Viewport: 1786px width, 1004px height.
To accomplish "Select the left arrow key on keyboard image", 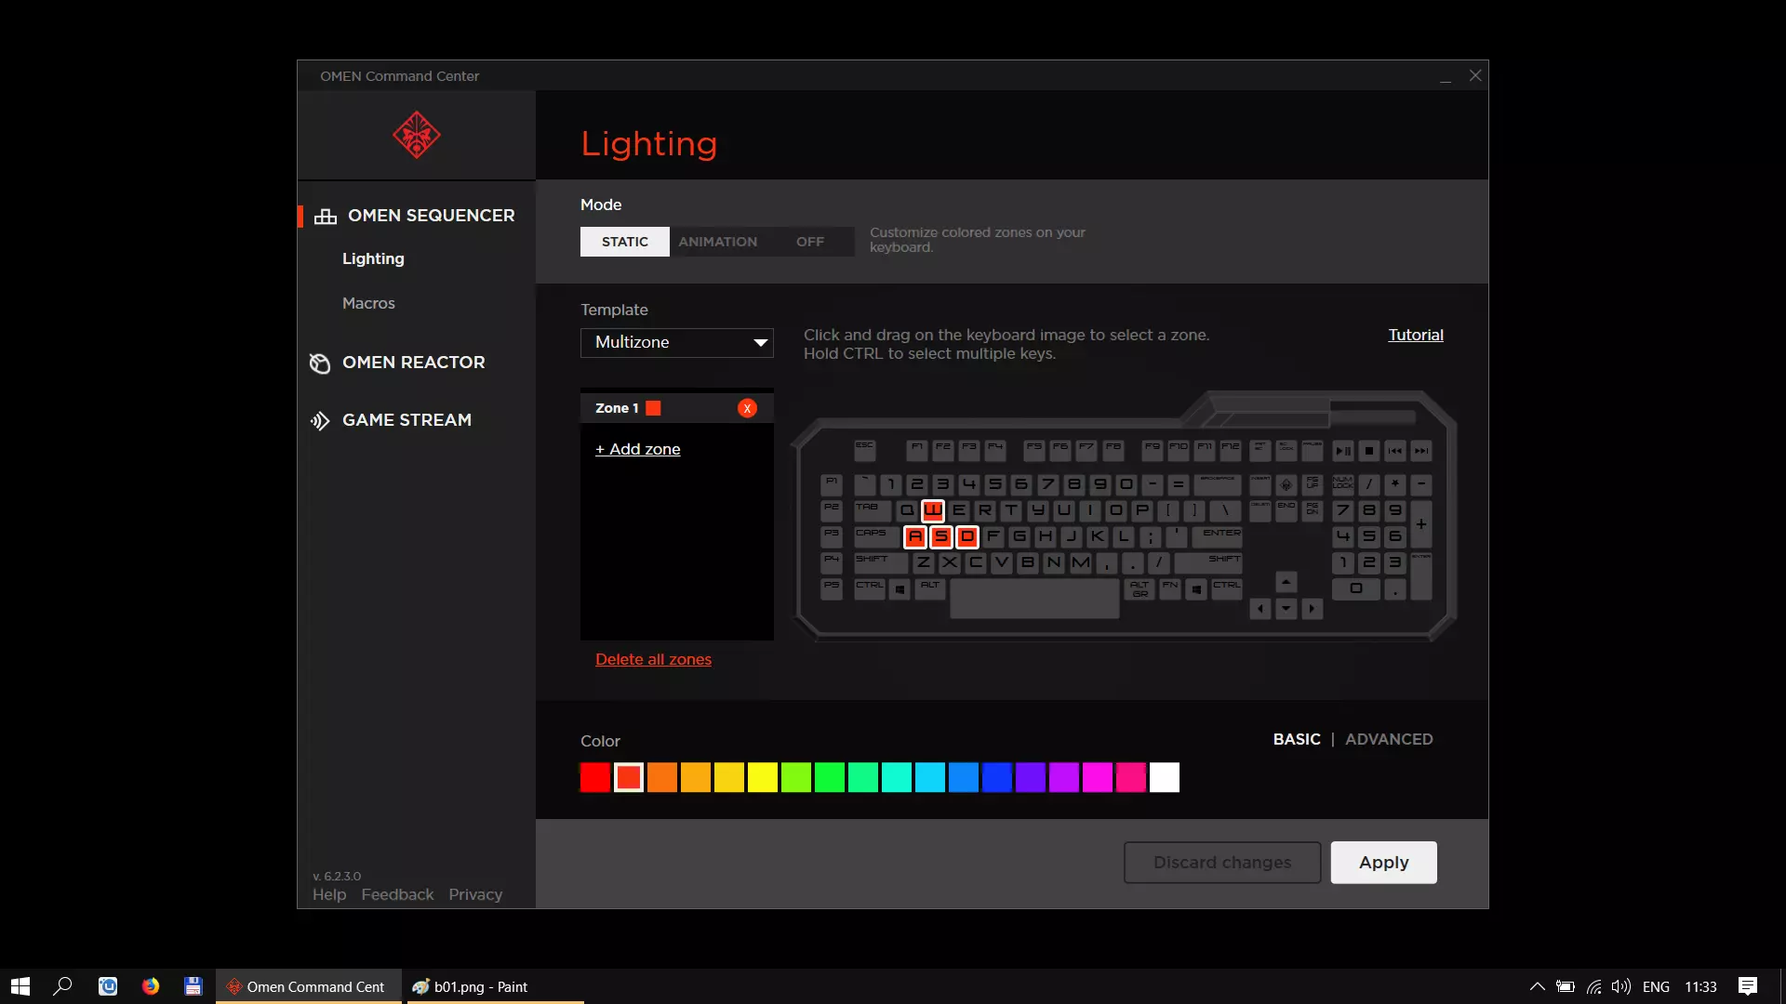I will [x=1260, y=609].
